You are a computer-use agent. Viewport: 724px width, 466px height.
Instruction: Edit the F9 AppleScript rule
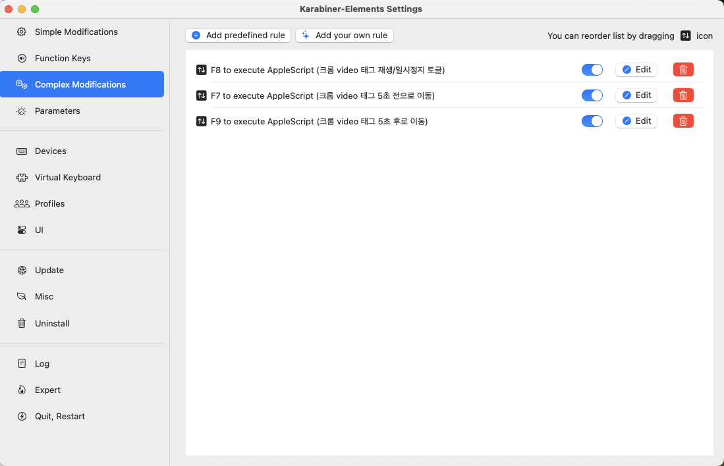click(636, 121)
